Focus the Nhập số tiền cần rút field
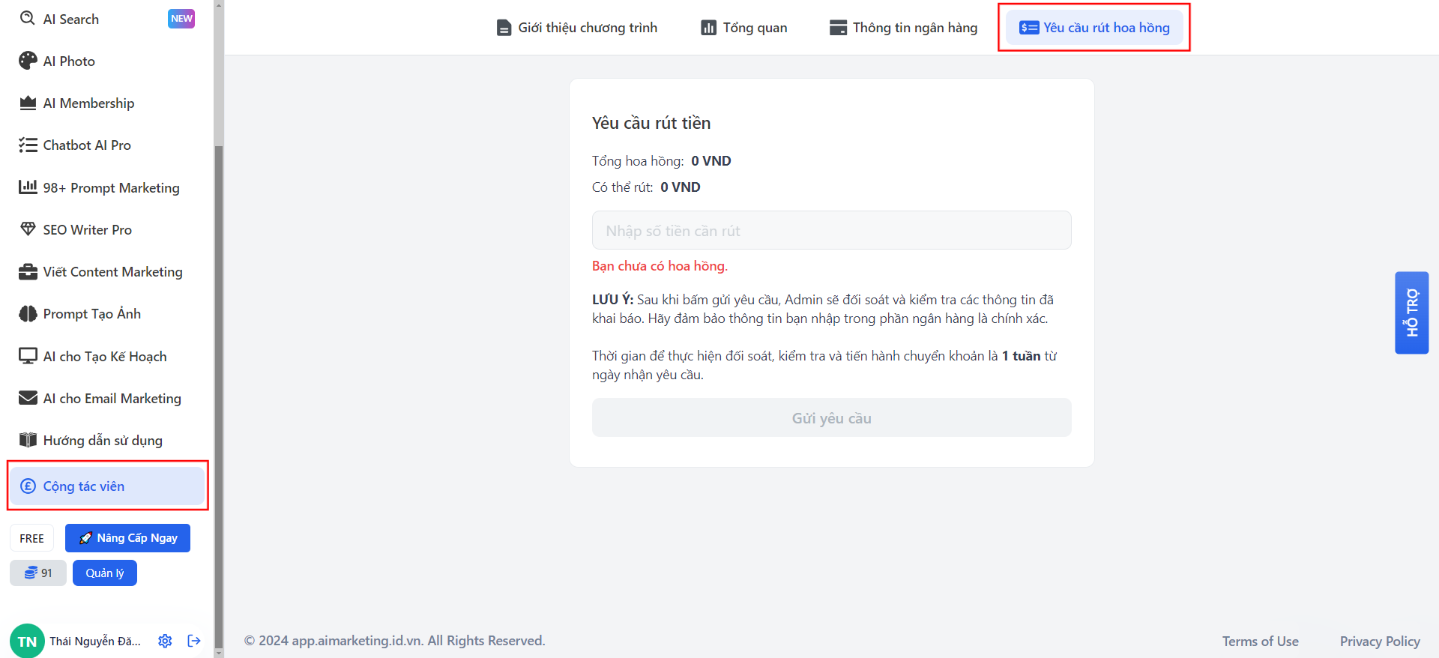The width and height of the screenshot is (1439, 658). 831,231
